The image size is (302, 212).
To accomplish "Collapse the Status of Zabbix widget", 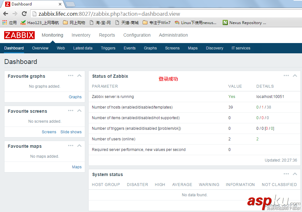I will pyautogui.click(x=295, y=76).
